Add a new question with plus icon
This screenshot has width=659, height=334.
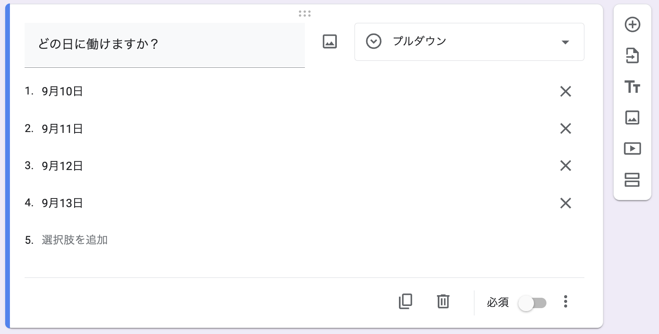click(632, 25)
